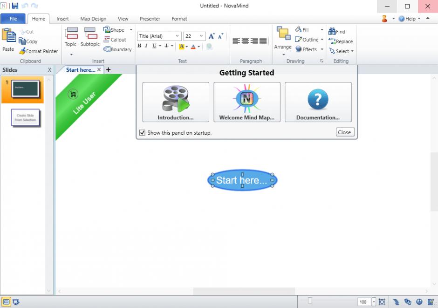Image resolution: width=438 pixels, height=308 pixels.
Task: Copy selection with the Copy button
Action: 28,41
